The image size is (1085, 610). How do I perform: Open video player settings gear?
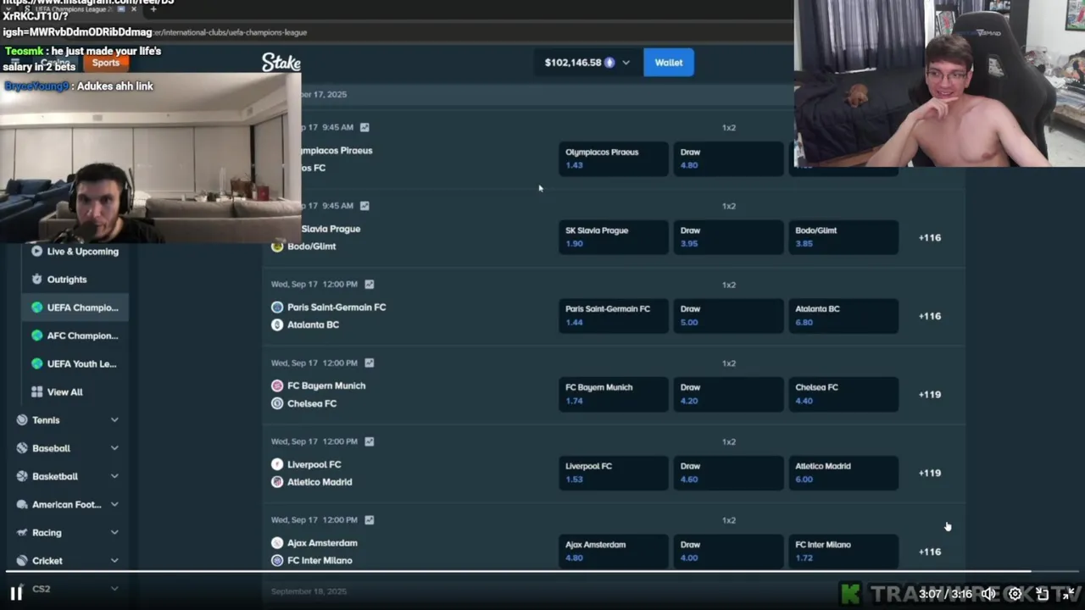point(1015,594)
